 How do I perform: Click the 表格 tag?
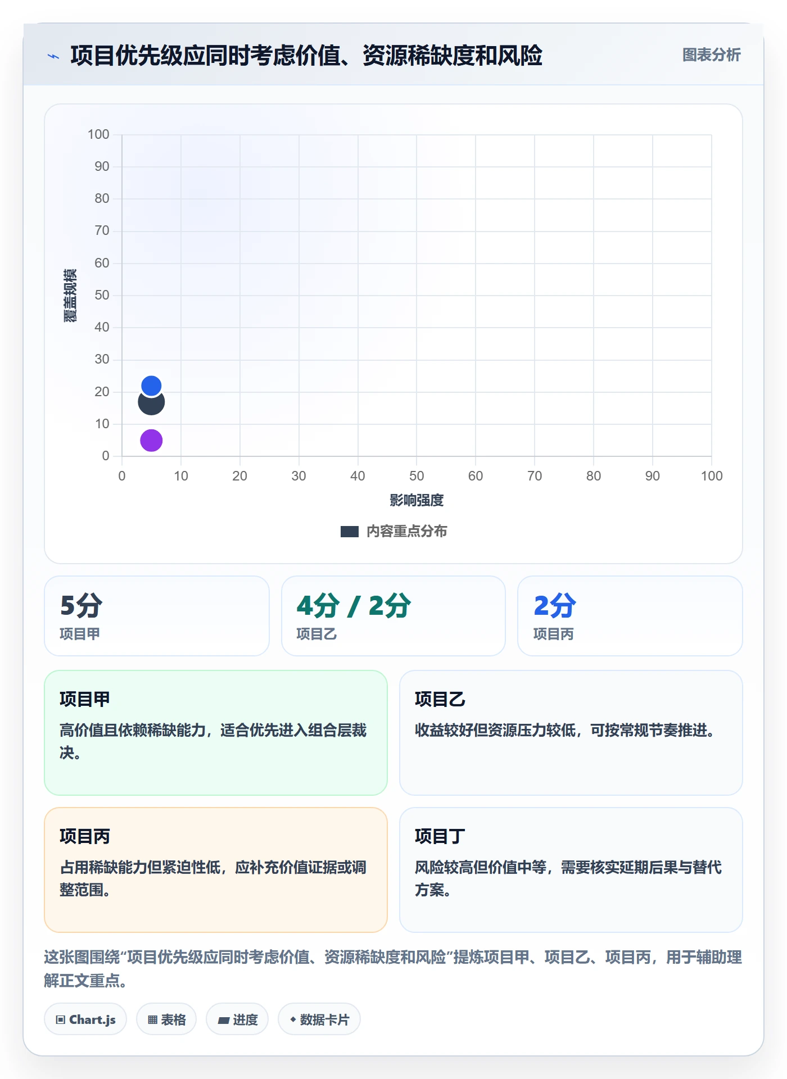(166, 1019)
